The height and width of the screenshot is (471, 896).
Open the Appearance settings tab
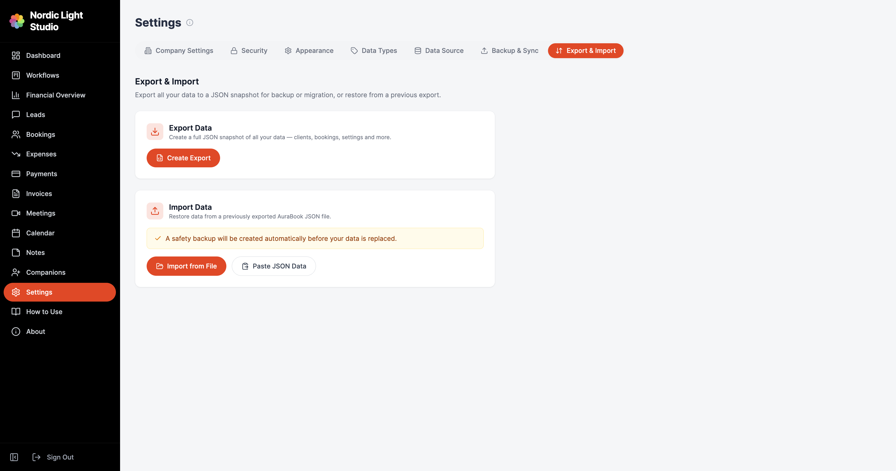(x=309, y=51)
